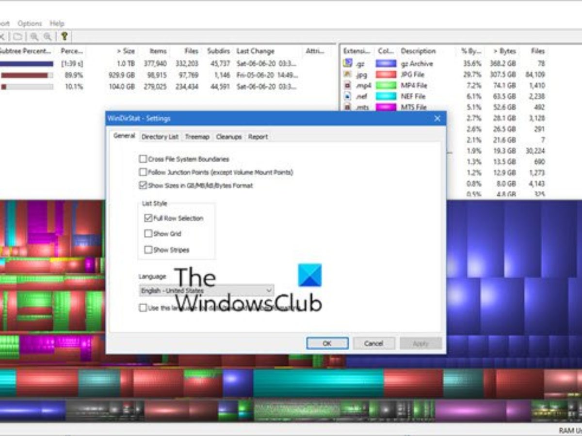Click the zoom in magnifier toolbar icon
582x436 pixels.
click(x=34, y=36)
